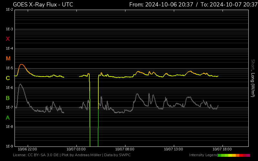Click the Intensity Legend text label
The width and height of the screenshot is (258, 161).
coord(203,155)
